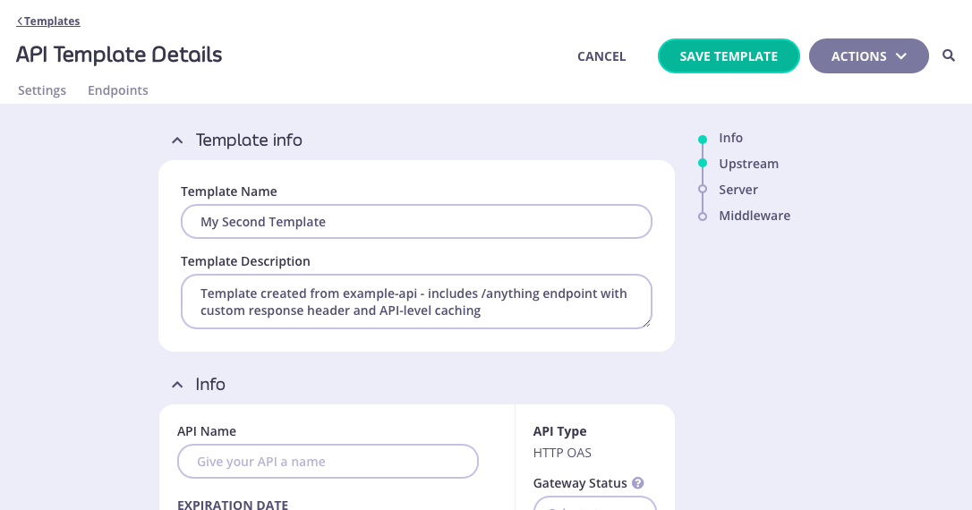
Task: Switch to the Settings tab
Action: (42, 90)
